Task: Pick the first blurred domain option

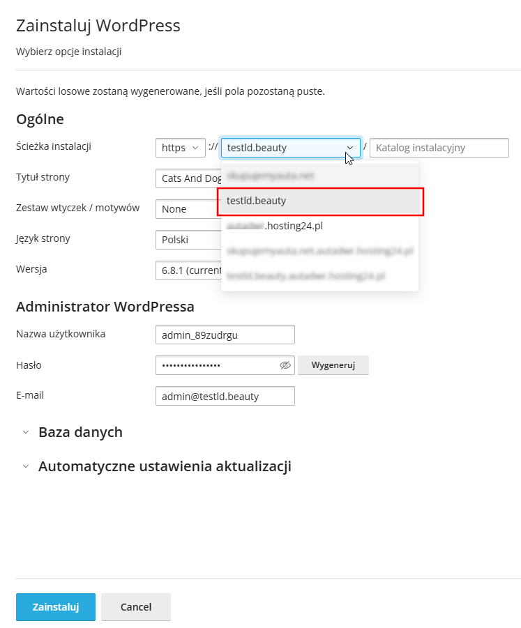Action: click(x=320, y=176)
